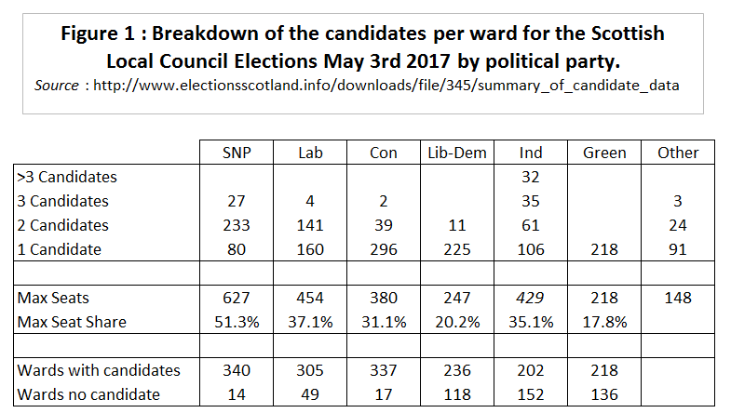Select the Ind column header
Viewport: 731px width, 413px height.
pyautogui.click(x=532, y=153)
